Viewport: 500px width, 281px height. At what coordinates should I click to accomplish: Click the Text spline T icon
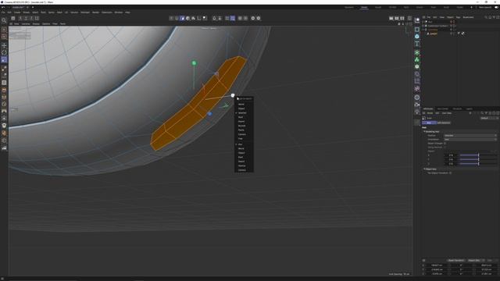click(416, 44)
